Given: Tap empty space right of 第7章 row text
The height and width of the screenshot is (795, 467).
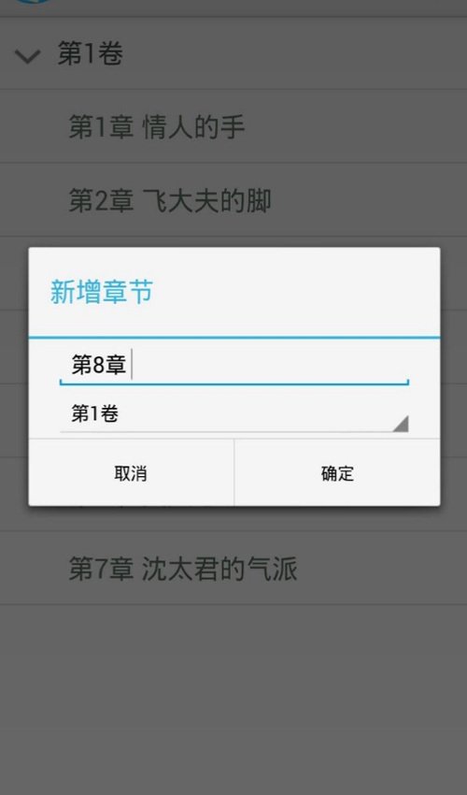Looking at the screenshot, I should coord(381,568).
